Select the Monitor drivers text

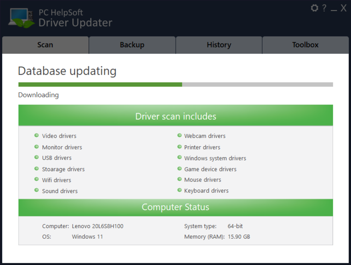click(62, 147)
